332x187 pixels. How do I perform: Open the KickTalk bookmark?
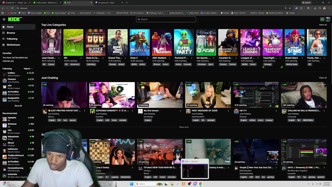pyautogui.click(x=225, y=13)
